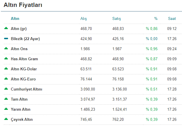Click the green up arrow beside Altın (gr)
The image size is (182, 128).
pos(6,28)
